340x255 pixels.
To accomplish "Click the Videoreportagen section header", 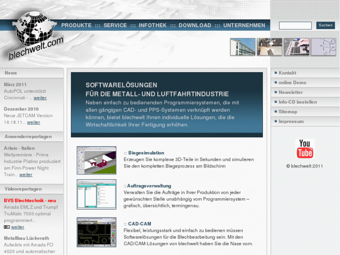I will point(32,189).
